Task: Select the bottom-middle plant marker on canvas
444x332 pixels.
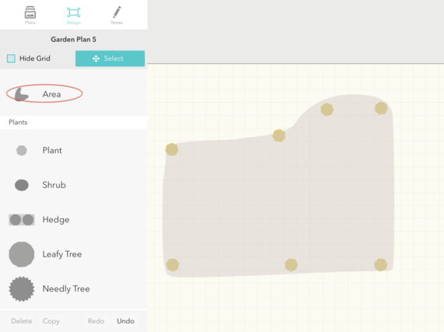Action: [291, 265]
